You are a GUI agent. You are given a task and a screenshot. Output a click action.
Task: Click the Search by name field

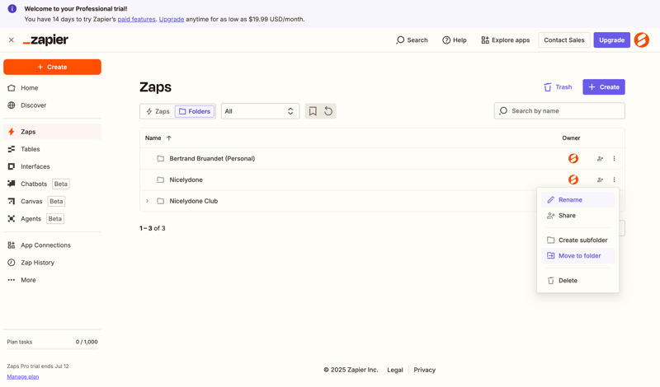(559, 111)
